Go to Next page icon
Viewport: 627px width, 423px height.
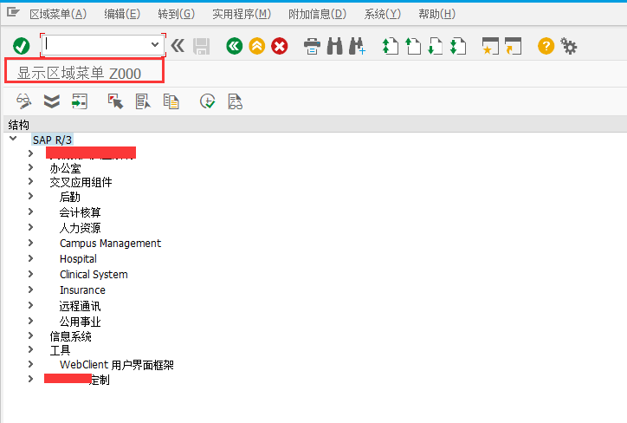(435, 46)
